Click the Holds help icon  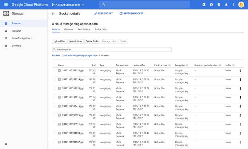coord(233,65)
